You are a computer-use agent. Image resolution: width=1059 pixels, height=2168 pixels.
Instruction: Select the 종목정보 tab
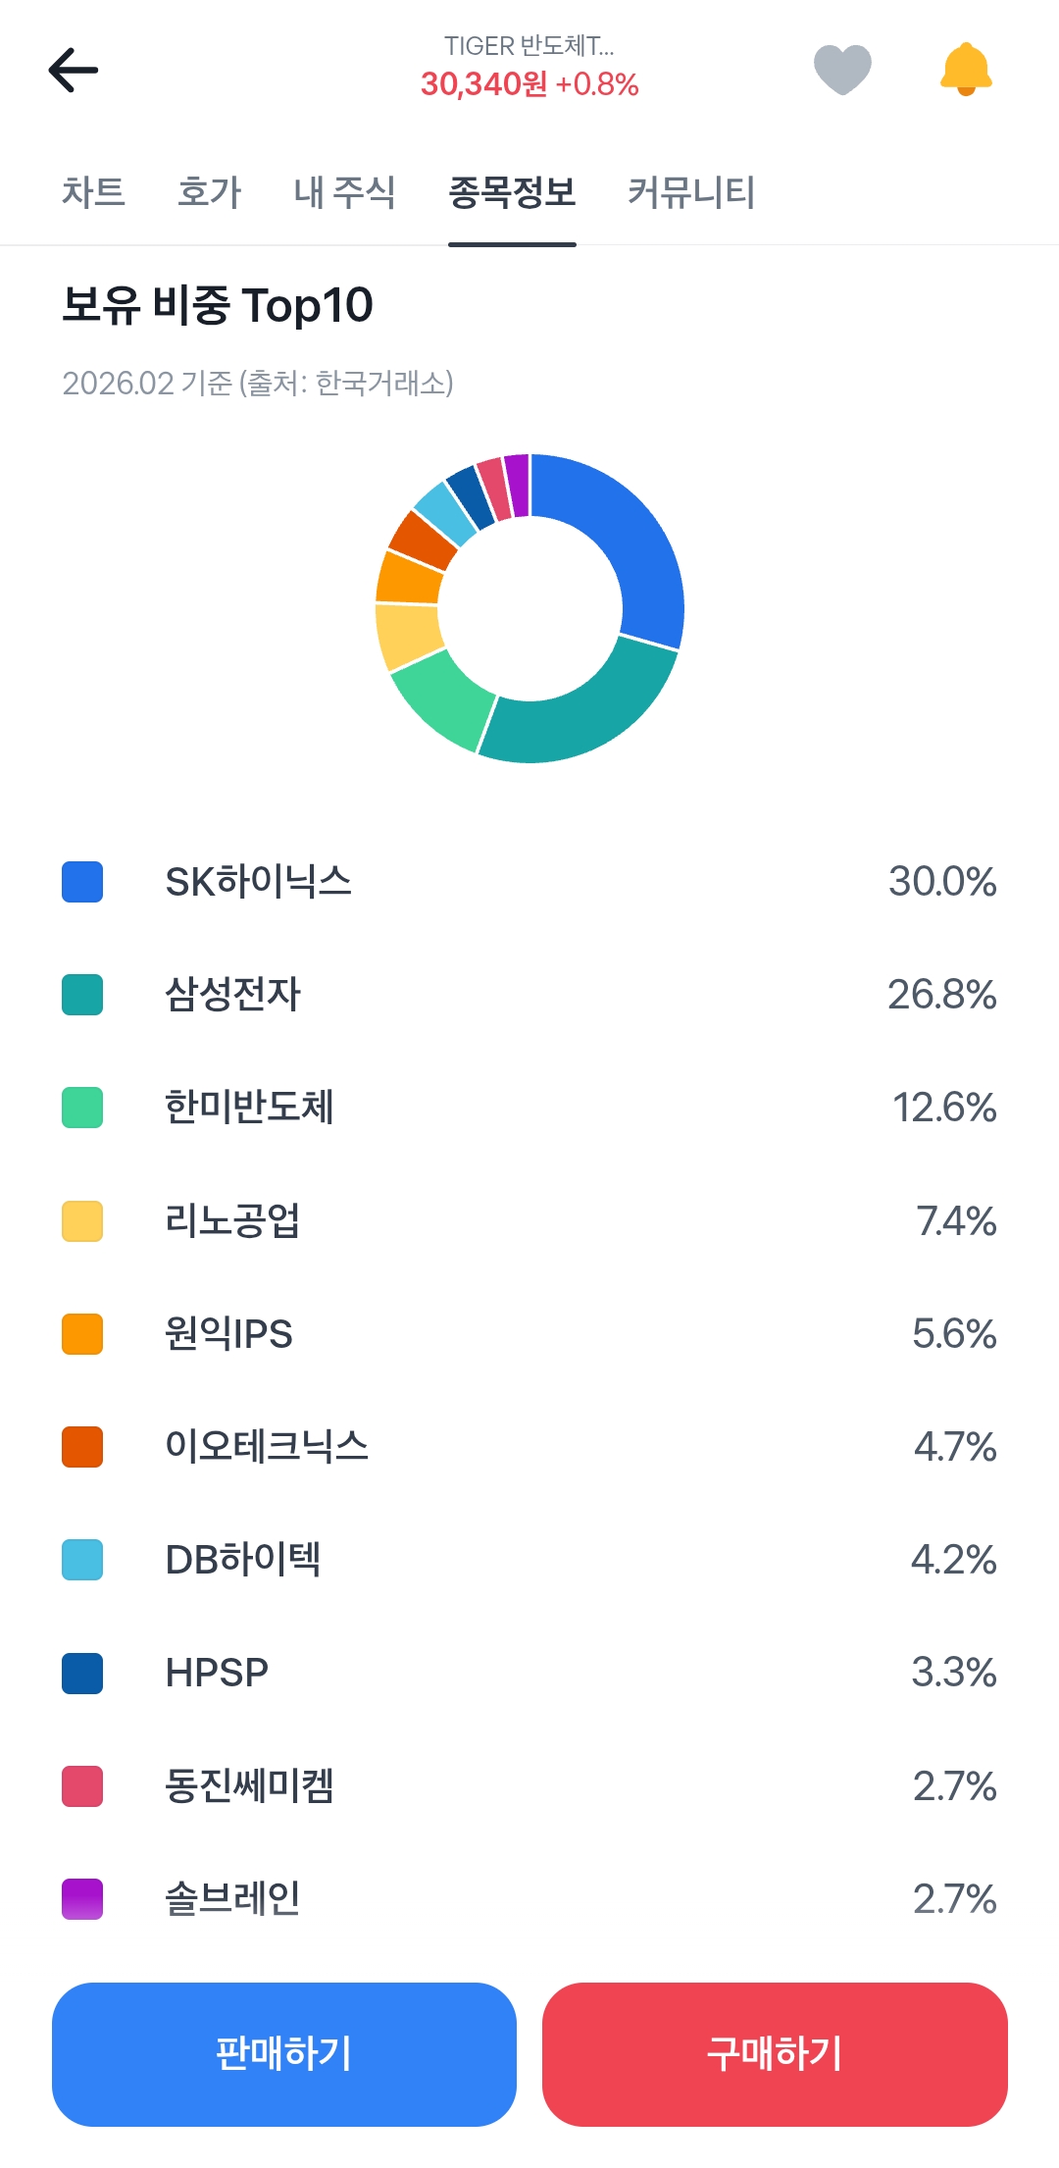tap(512, 192)
